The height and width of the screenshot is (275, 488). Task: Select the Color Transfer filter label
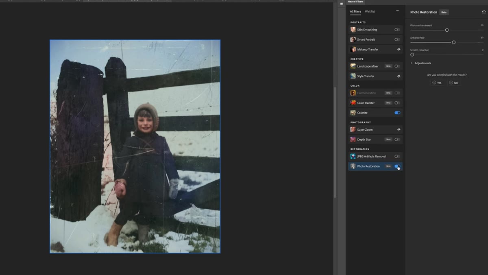[x=366, y=103]
